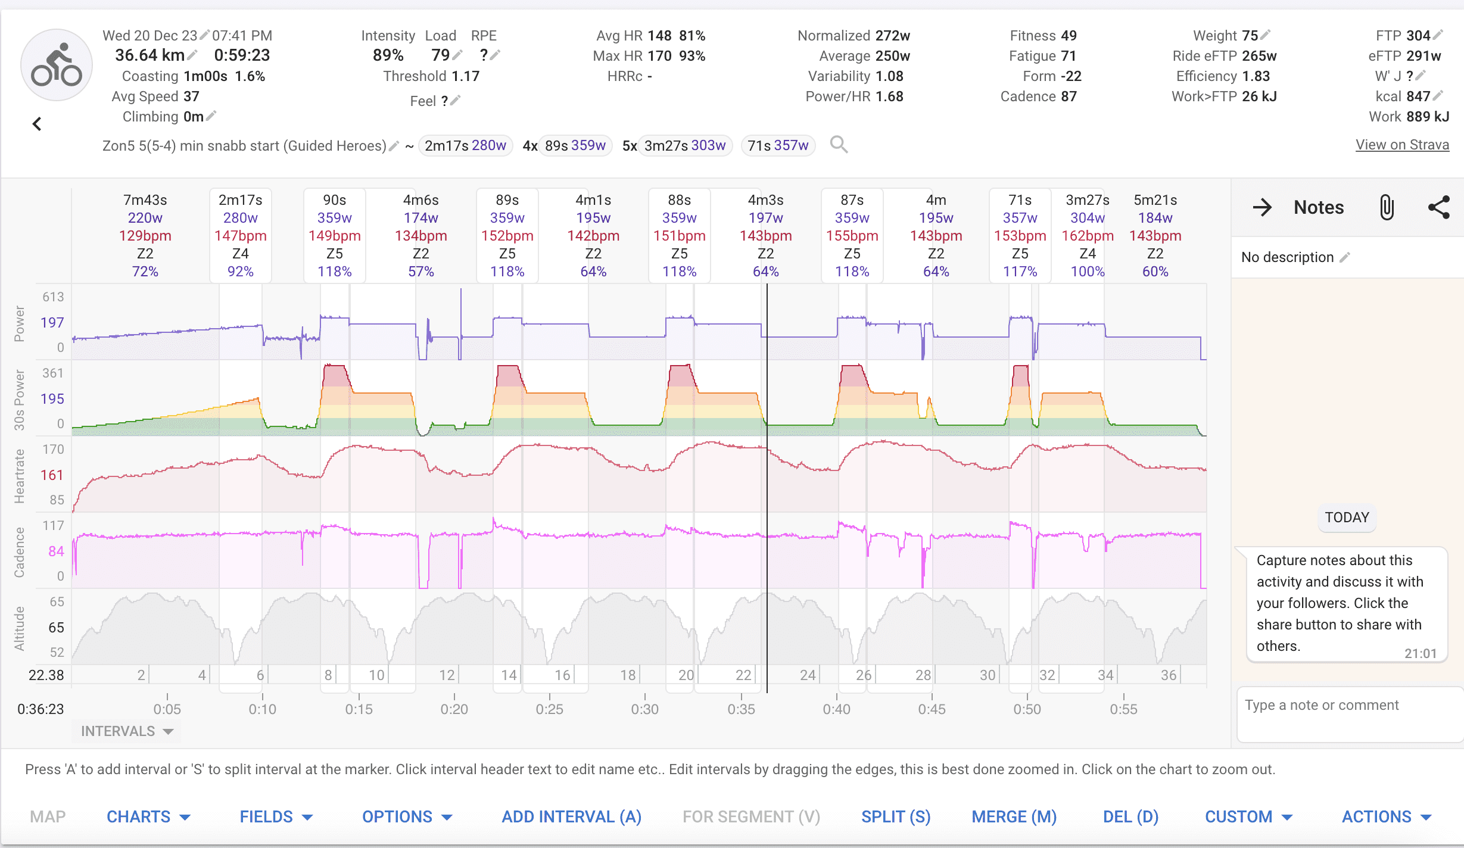Click the cycling activity type icon
1464x848 pixels.
pyautogui.click(x=57, y=65)
